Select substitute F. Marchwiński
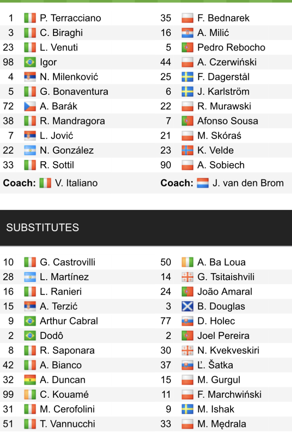This screenshot has height=439, width=292. 229,395
